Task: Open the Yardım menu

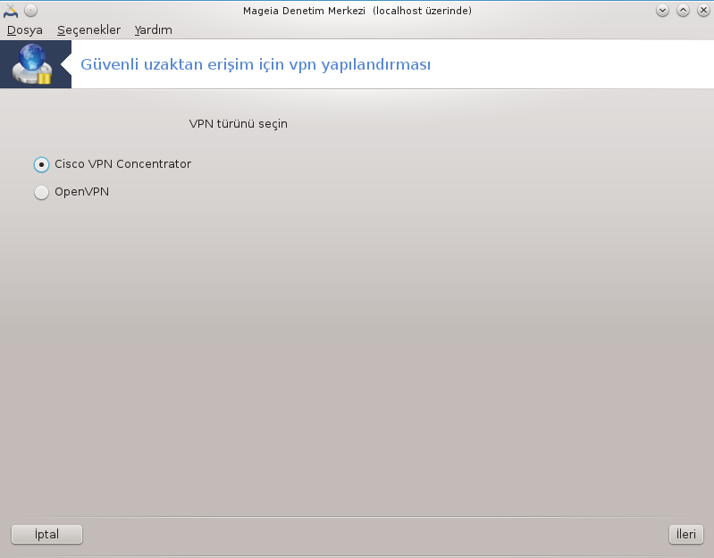Action: tap(154, 30)
